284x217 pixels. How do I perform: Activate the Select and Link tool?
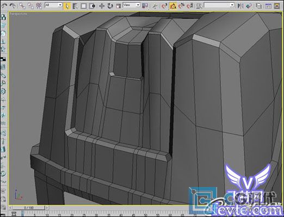coord(22,6)
